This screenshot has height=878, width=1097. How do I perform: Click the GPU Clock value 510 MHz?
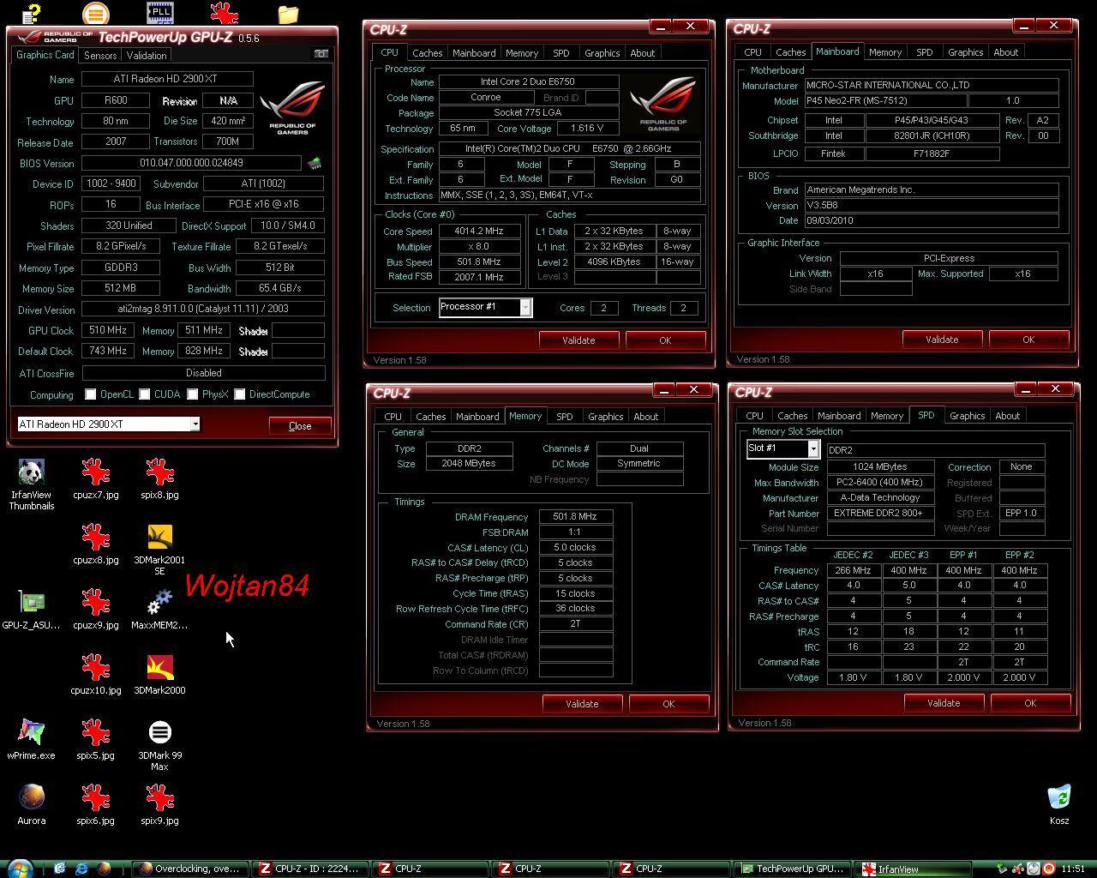pos(108,330)
